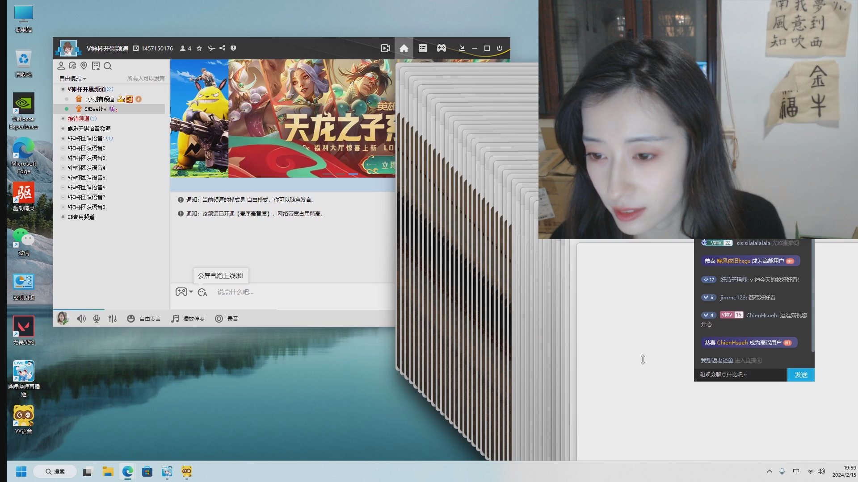
Task: Share the channel using share icon
Action: tap(222, 48)
